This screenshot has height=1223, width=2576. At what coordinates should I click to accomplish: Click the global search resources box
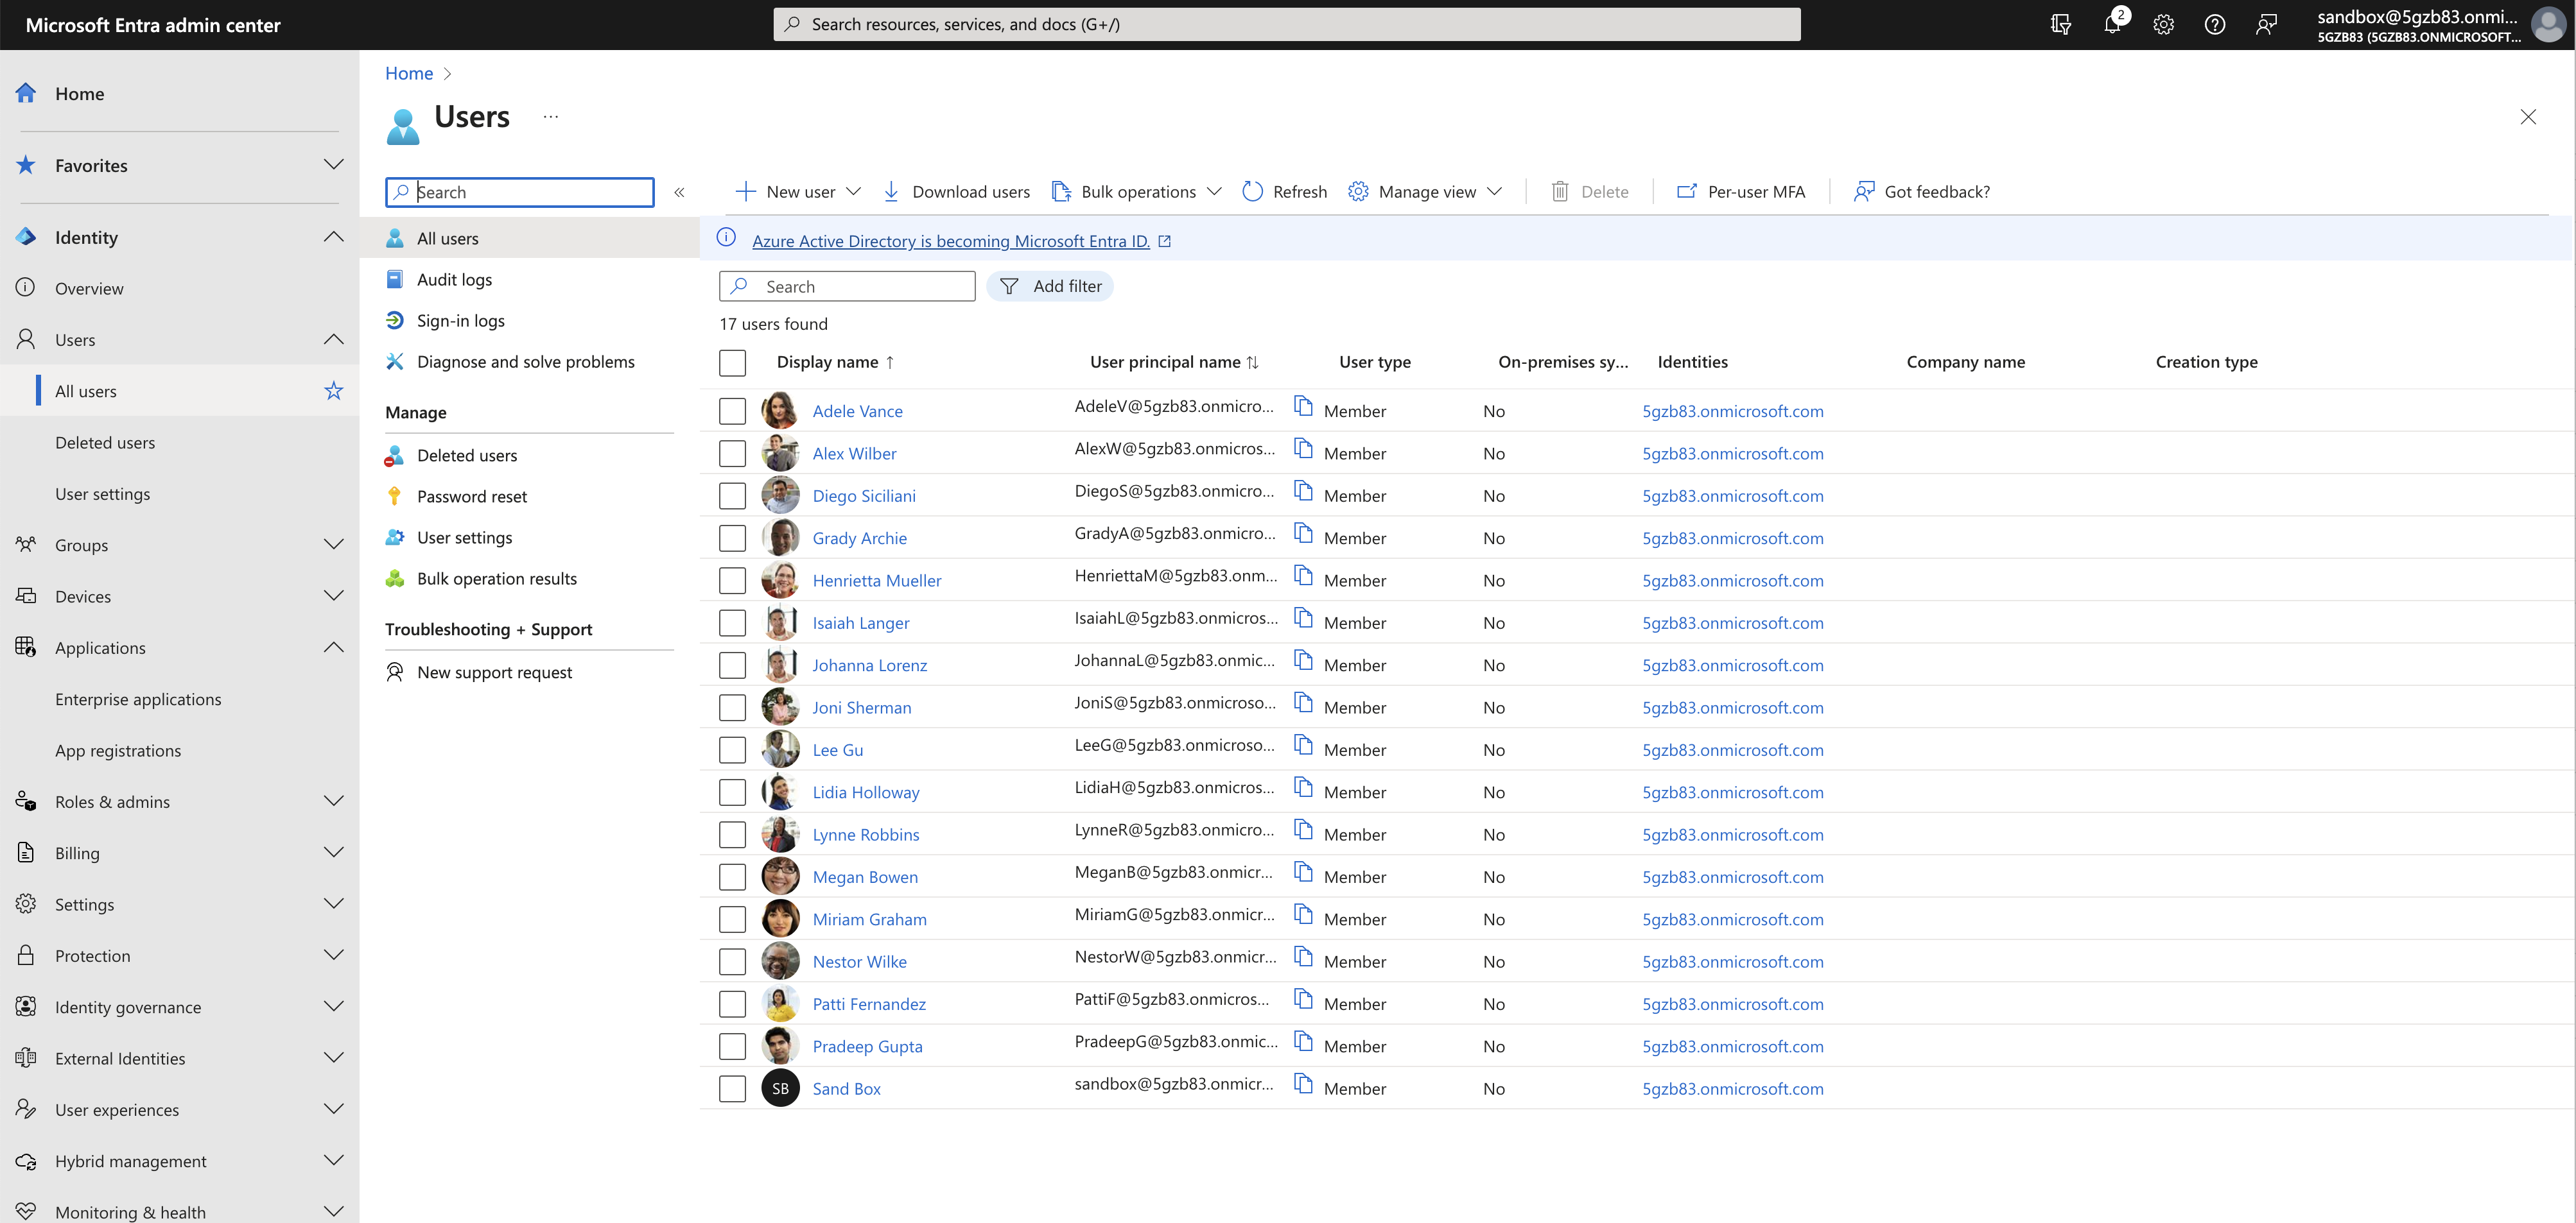point(1286,24)
